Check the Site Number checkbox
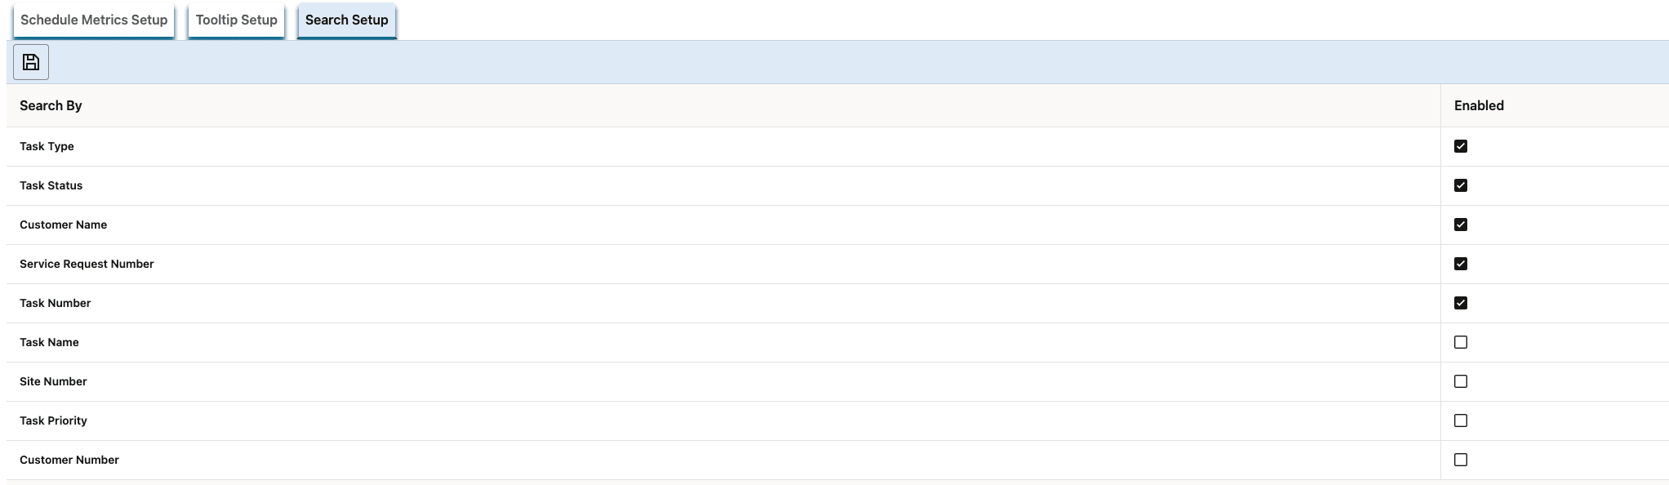1669x485 pixels. 1461,381
